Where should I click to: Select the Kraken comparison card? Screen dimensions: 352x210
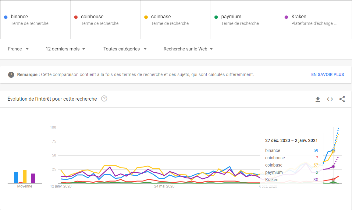[x=316, y=19]
